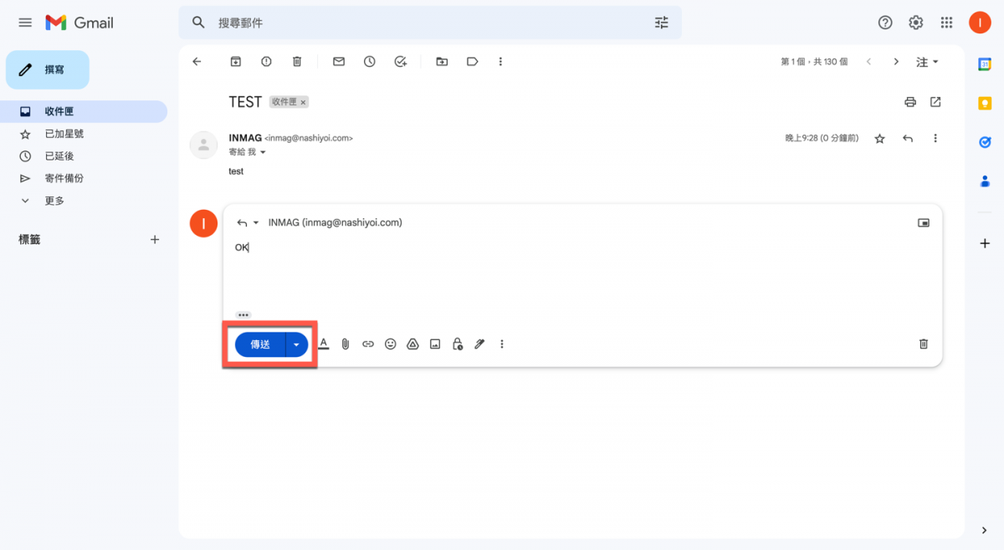The image size is (1004, 550).
Task: Open Calendar side panel icon
Action: (x=985, y=64)
